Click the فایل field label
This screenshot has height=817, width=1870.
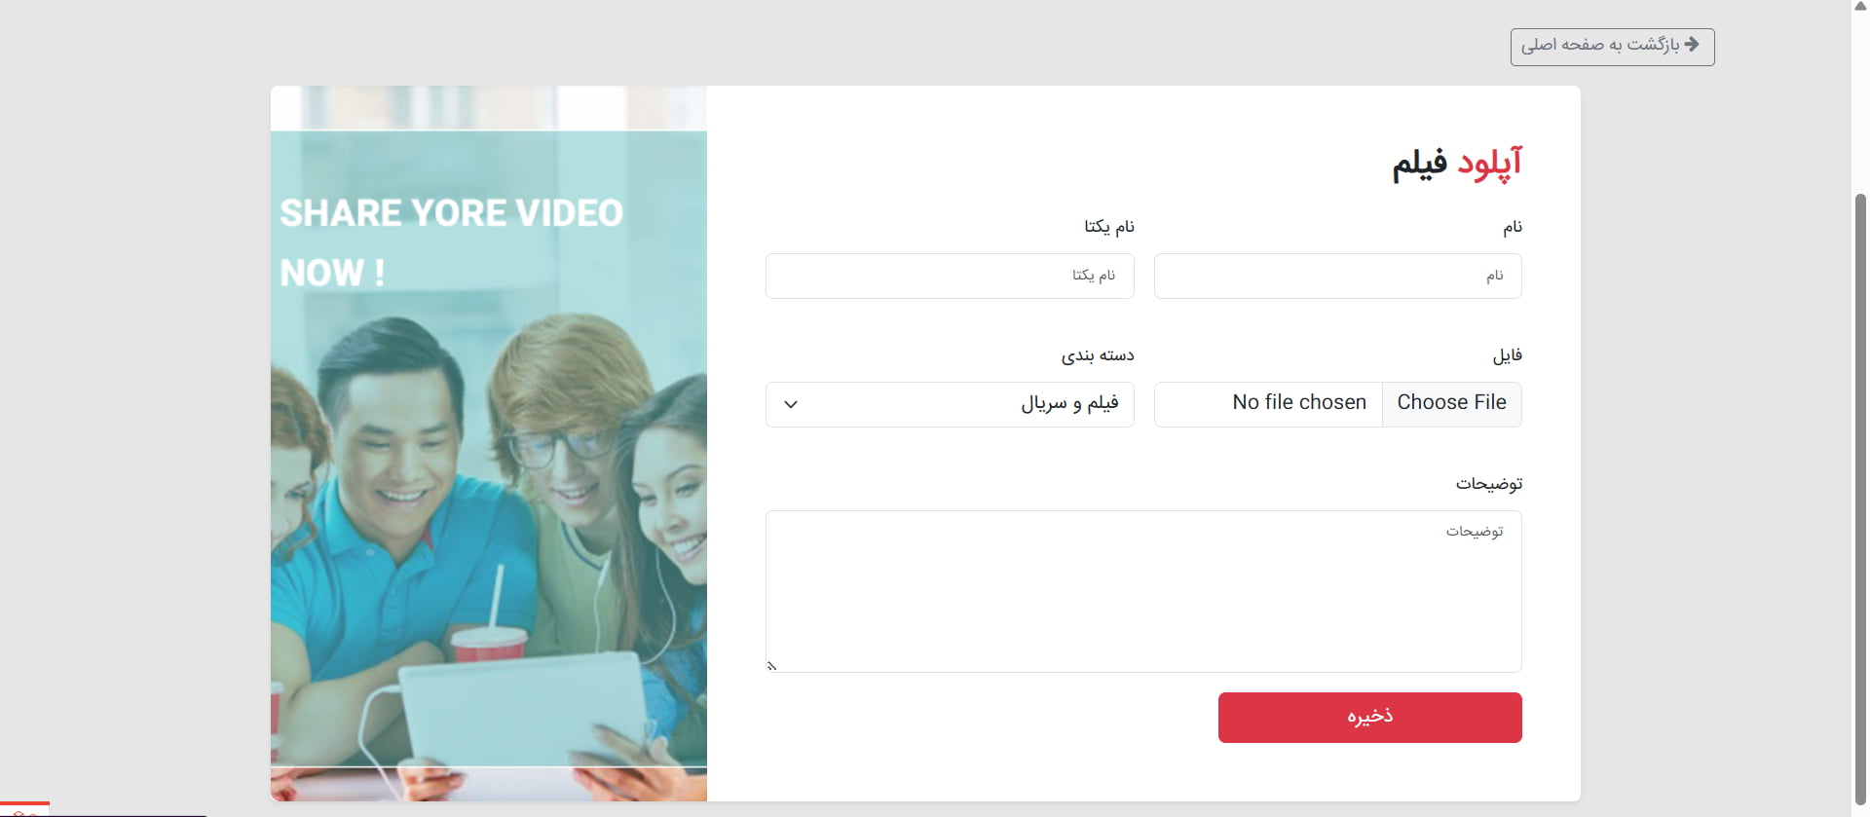point(1507,355)
